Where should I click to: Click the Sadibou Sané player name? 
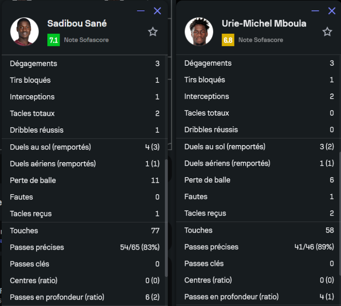[x=77, y=23]
